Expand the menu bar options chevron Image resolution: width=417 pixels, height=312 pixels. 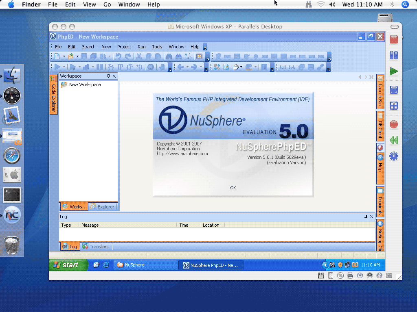pos(205,47)
